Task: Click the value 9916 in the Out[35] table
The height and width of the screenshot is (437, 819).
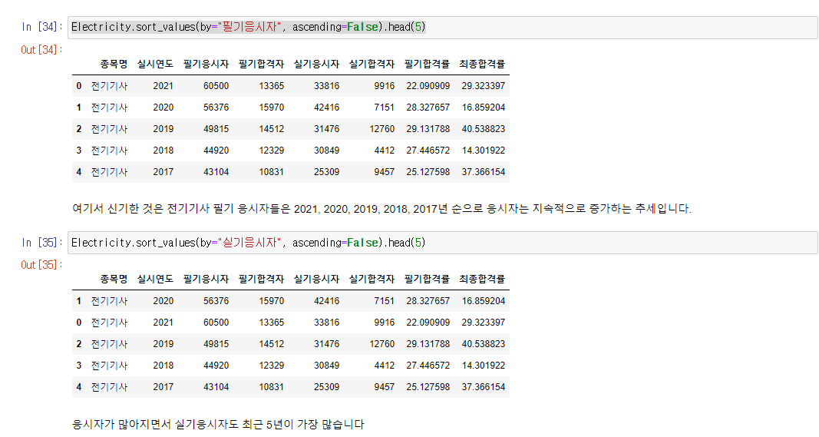Action: (384, 323)
